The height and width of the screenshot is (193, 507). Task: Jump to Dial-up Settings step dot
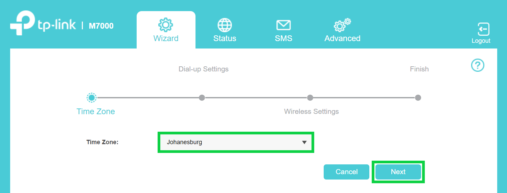pos(202,98)
